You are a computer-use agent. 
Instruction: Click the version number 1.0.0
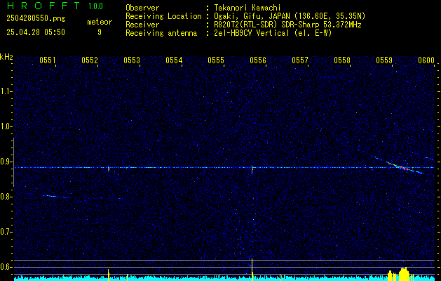pyautogui.click(x=95, y=6)
